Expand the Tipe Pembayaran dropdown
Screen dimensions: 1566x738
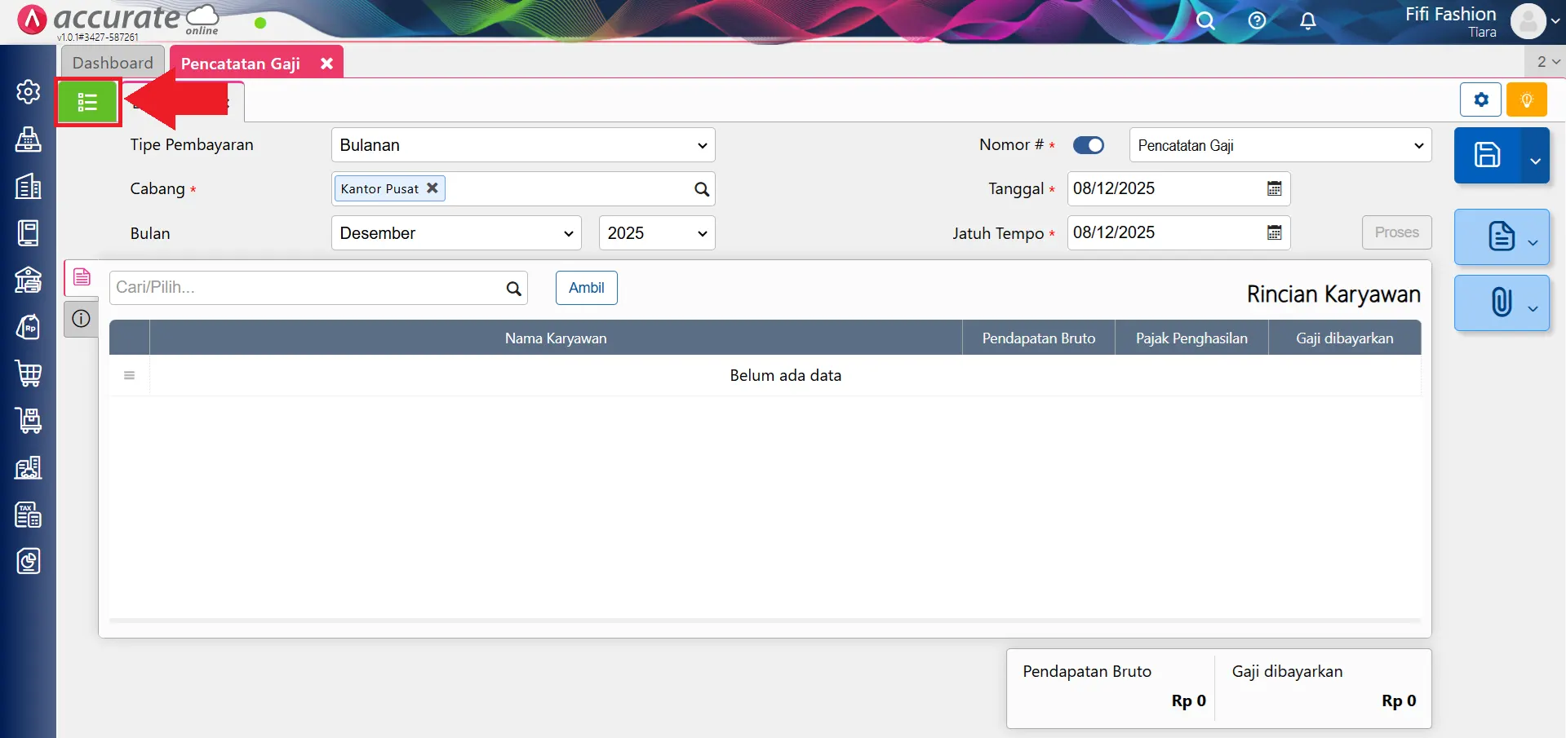click(523, 145)
